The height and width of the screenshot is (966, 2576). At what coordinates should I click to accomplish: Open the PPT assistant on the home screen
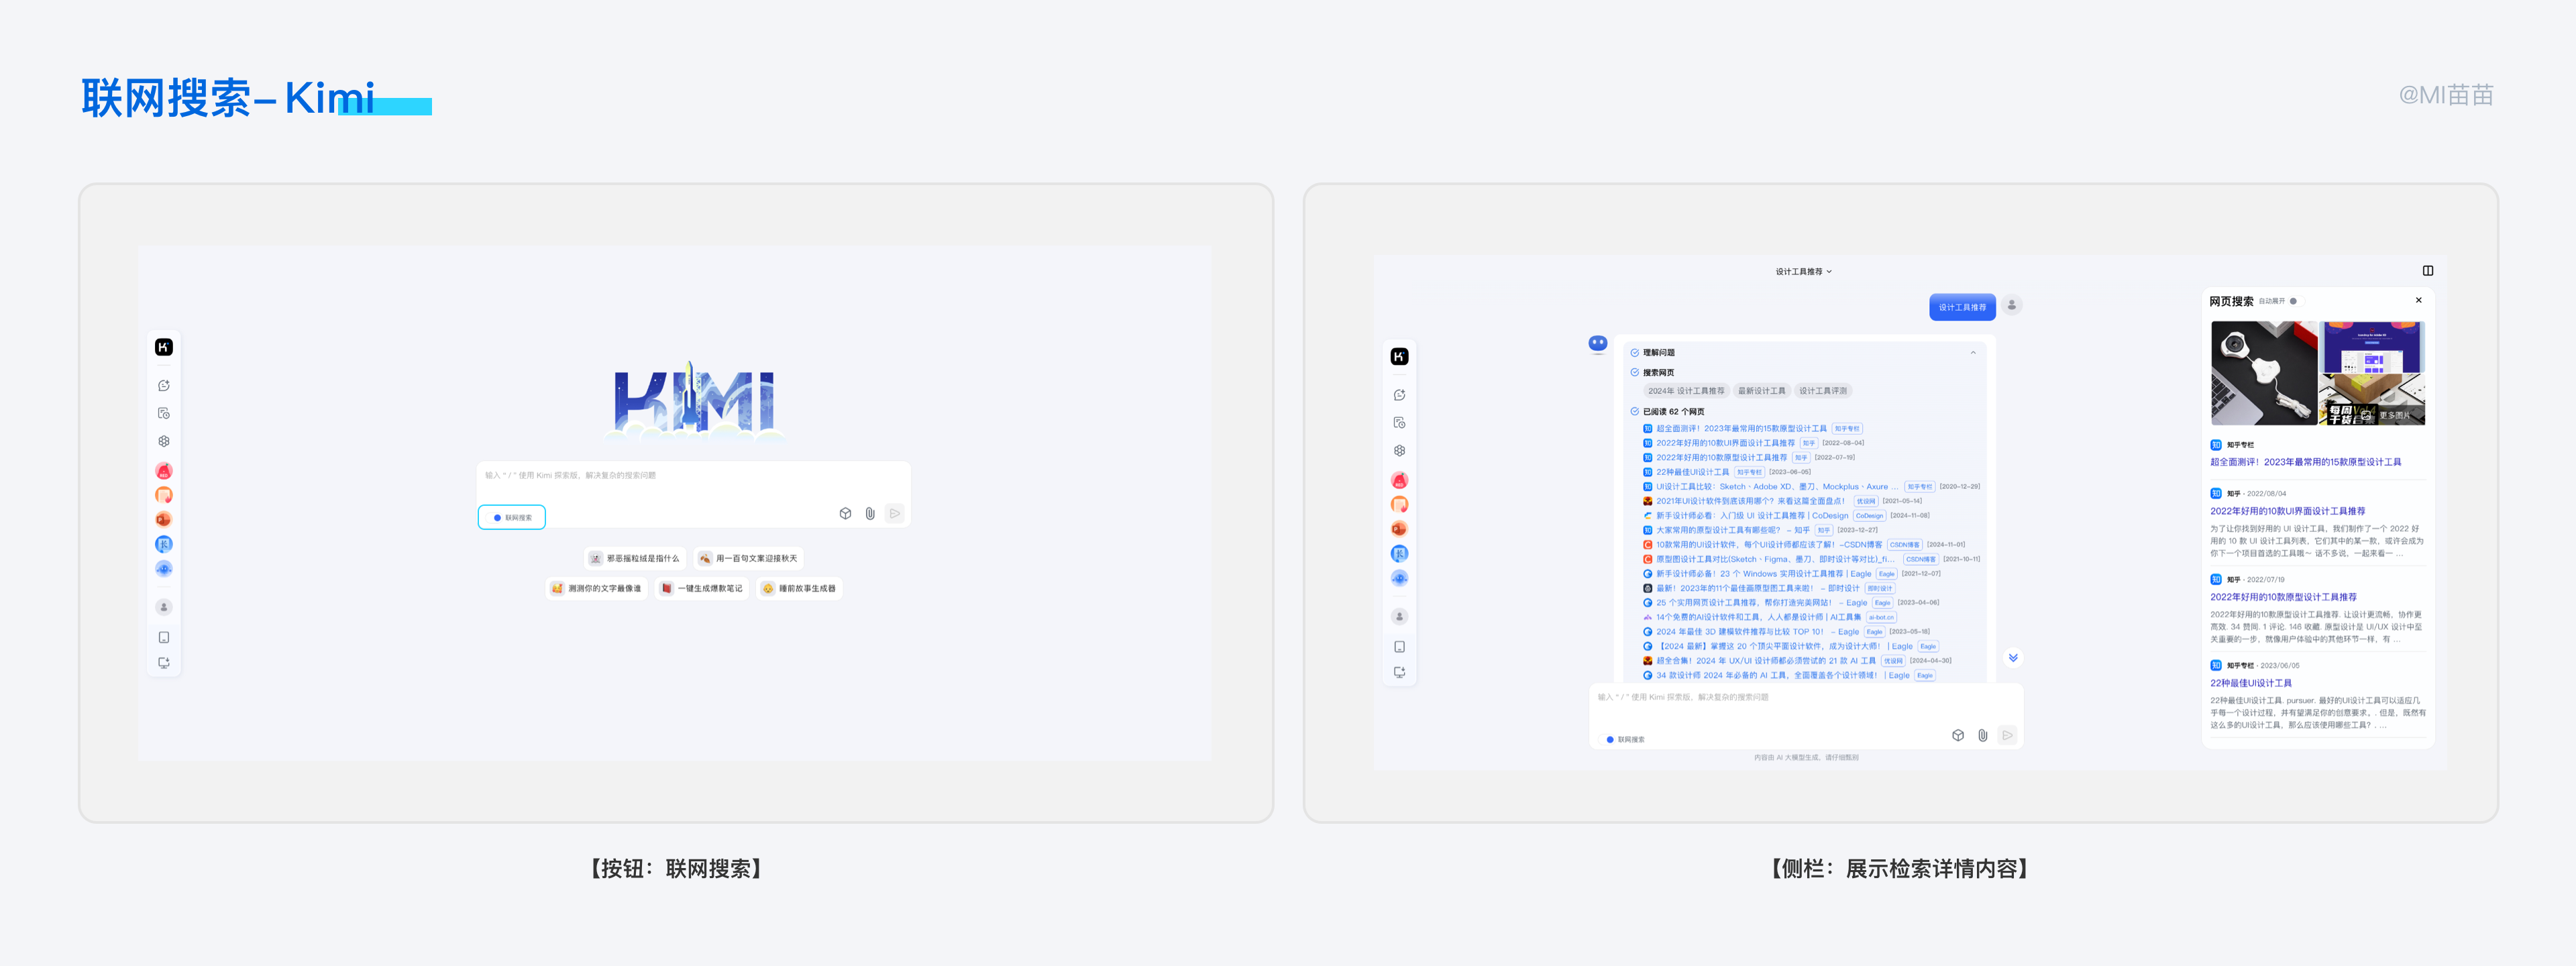[x=164, y=519]
